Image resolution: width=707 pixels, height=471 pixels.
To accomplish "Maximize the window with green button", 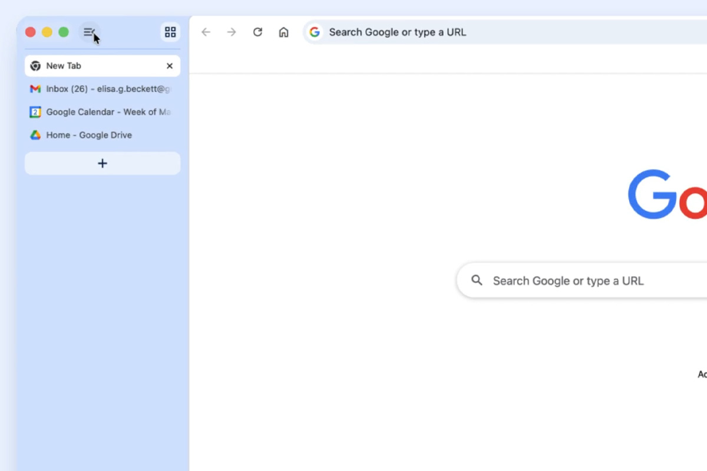I will click(x=64, y=32).
